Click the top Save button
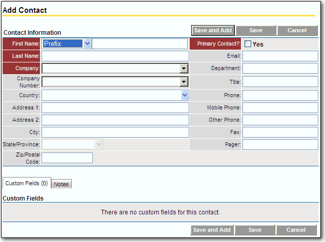Viewport: 325px width, 242px height. [x=256, y=30]
